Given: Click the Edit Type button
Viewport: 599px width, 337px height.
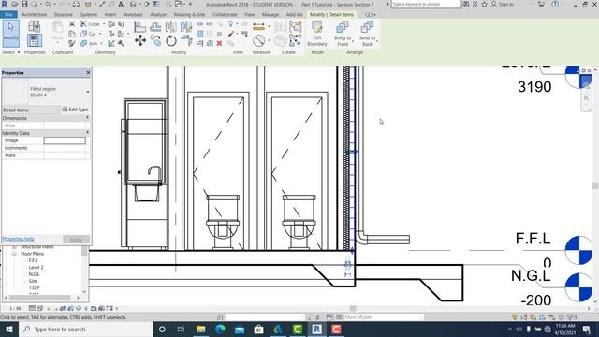Looking at the screenshot, I should pyautogui.click(x=75, y=110).
